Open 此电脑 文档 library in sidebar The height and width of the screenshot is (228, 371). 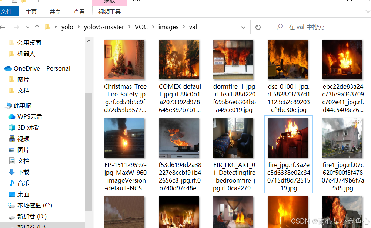coord(23,161)
